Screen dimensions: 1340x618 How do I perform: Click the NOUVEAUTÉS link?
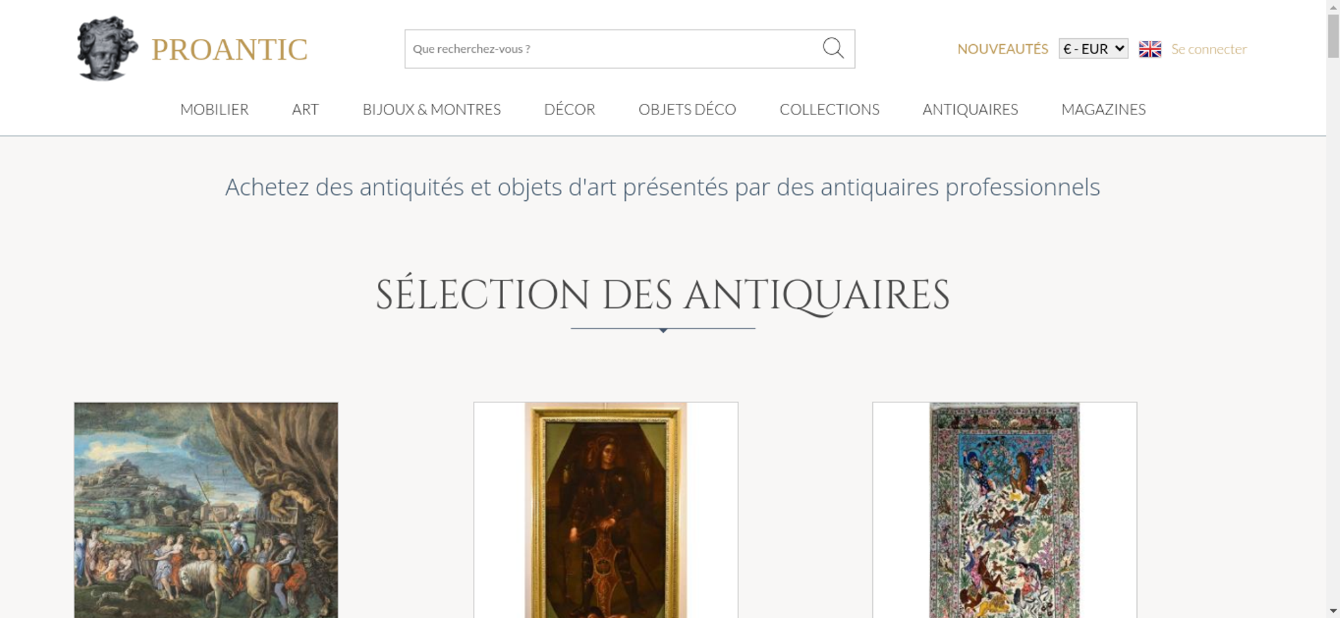(1002, 49)
